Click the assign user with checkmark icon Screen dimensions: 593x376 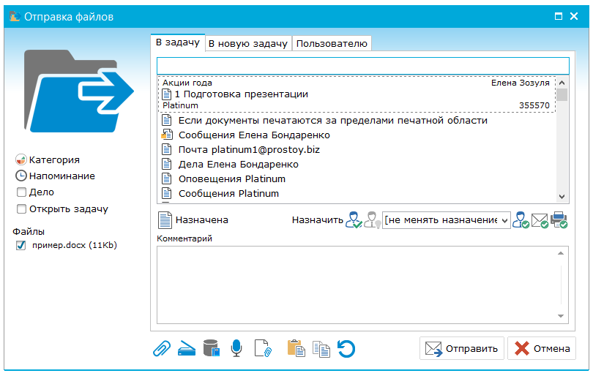354,219
